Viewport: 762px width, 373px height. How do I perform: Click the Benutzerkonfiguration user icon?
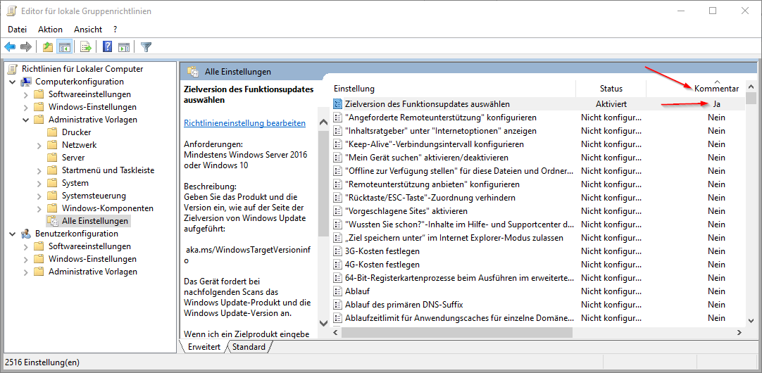coord(26,234)
